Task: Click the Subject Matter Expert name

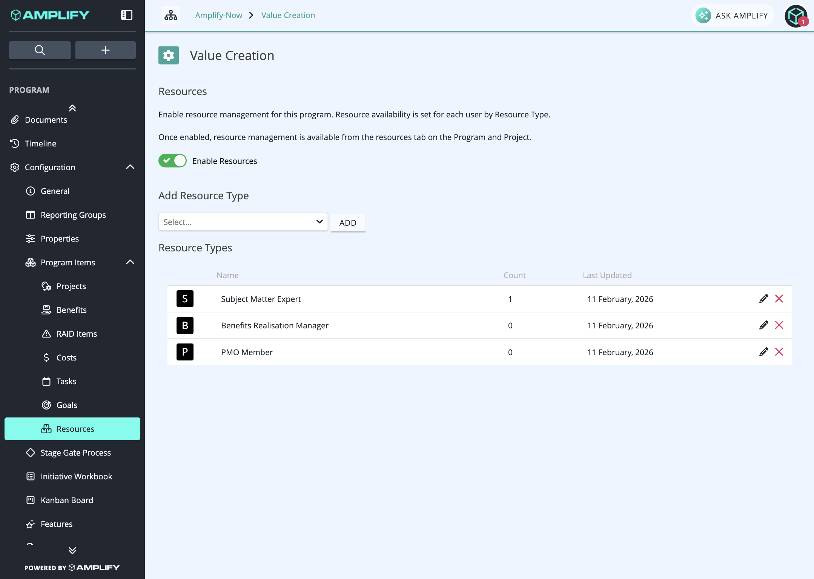Action: click(261, 299)
